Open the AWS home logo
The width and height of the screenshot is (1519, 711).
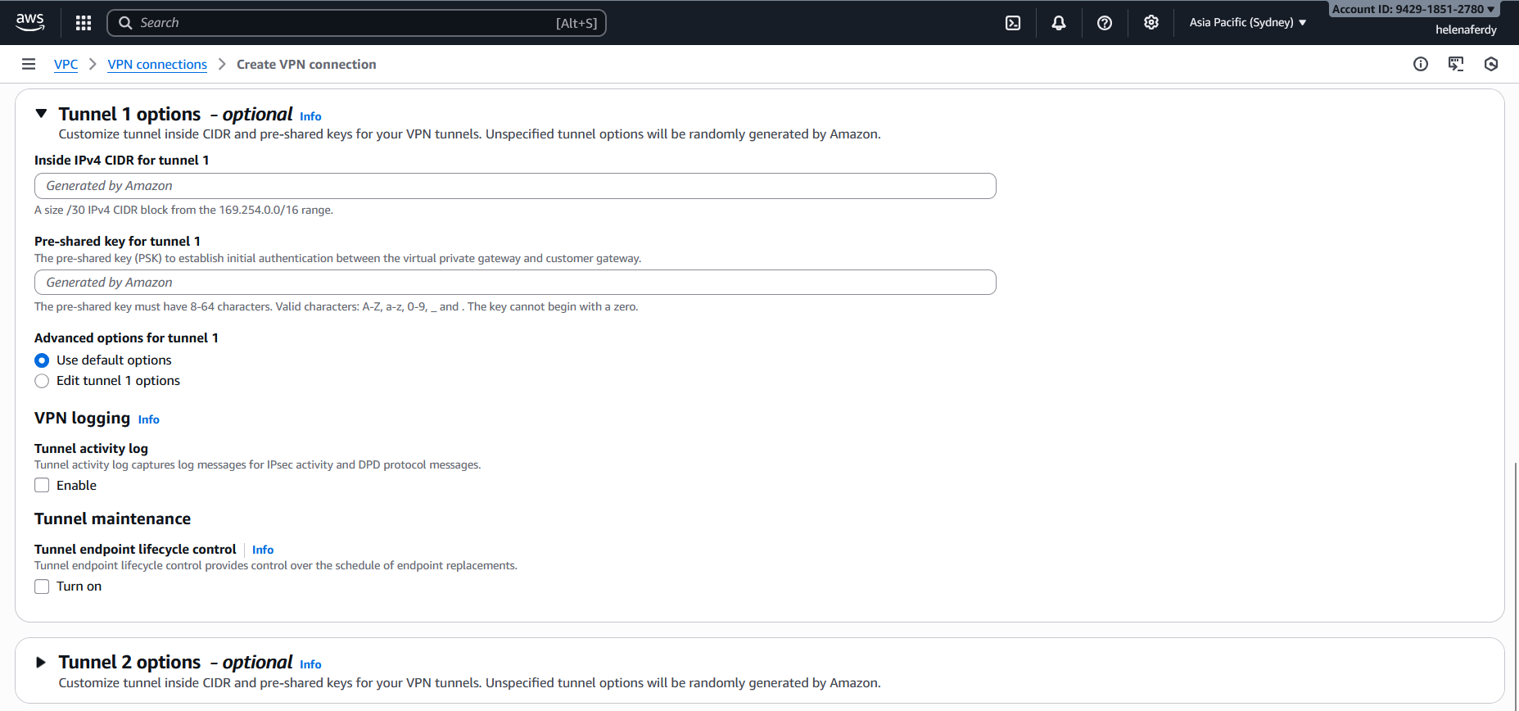coord(30,22)
